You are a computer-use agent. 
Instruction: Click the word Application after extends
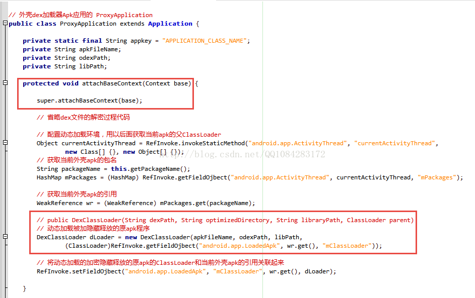pos(170,24)
